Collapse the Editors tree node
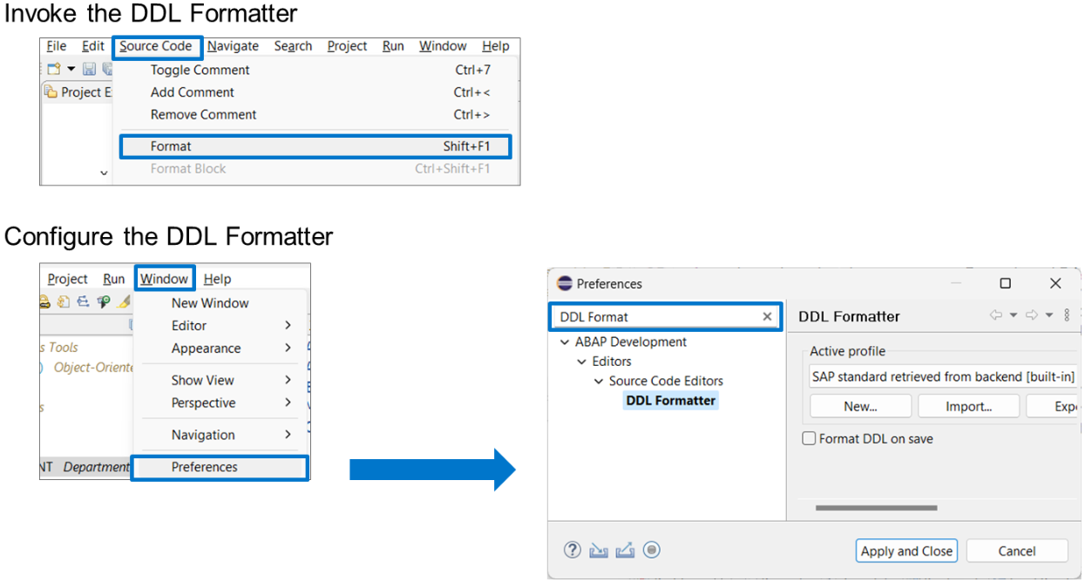 (x=582, y=362)
